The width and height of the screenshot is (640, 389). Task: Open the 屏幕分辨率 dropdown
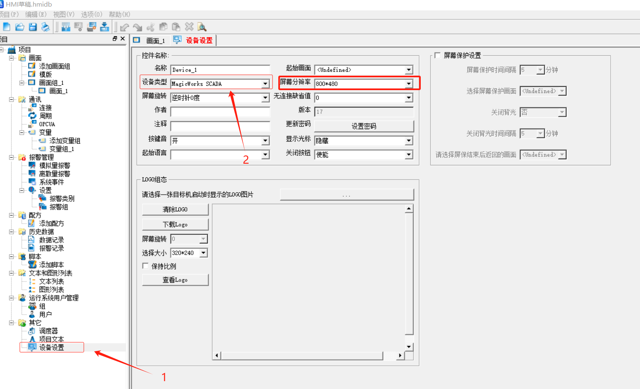coord(408,84)
